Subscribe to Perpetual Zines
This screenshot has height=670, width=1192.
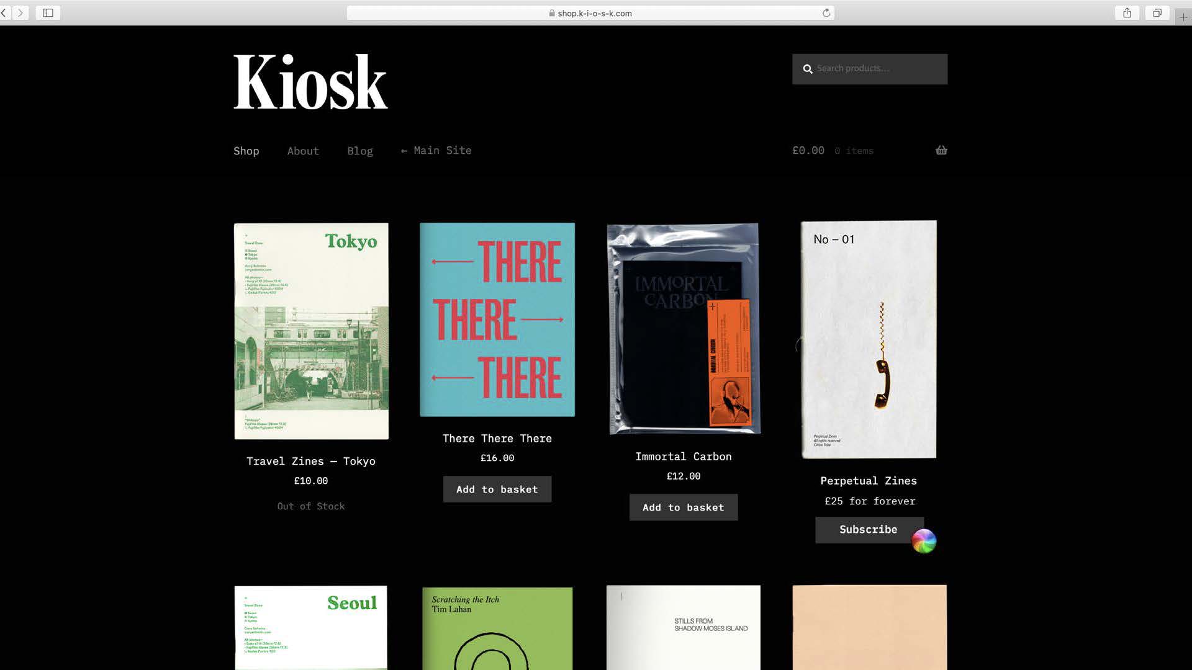868,529
